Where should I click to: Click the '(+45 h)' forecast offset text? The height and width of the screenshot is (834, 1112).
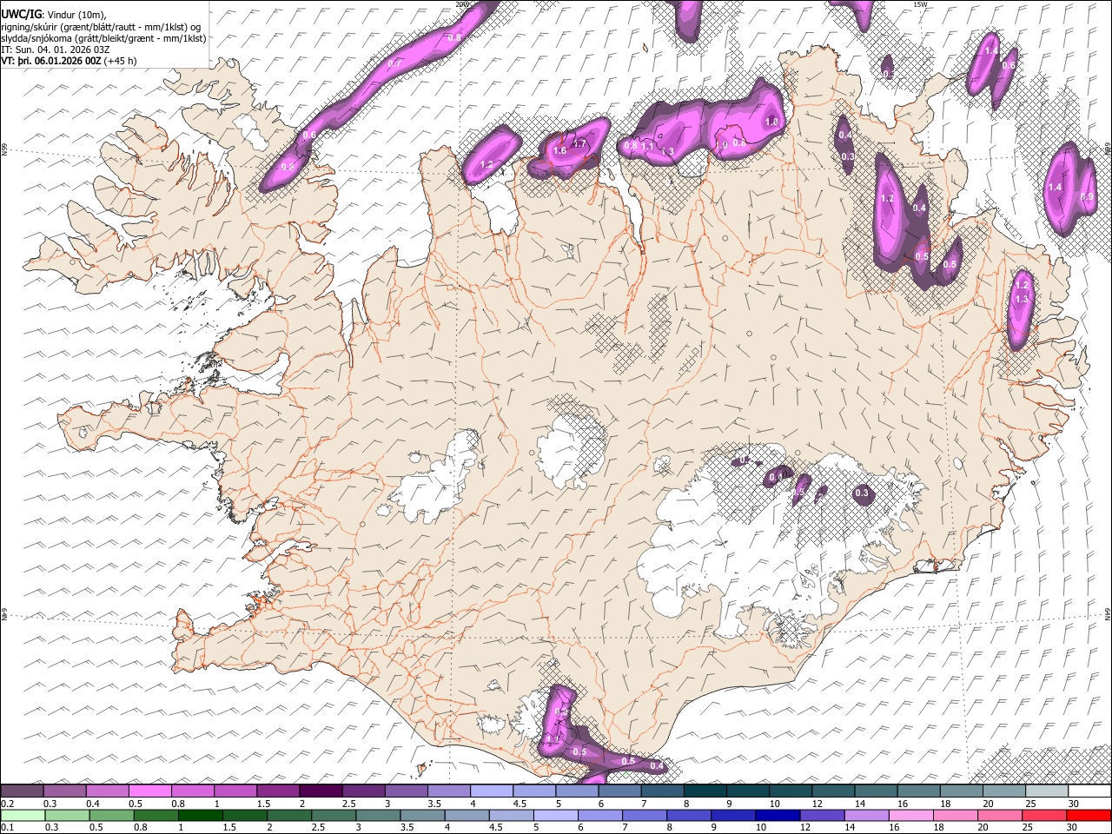pos(120,61)
